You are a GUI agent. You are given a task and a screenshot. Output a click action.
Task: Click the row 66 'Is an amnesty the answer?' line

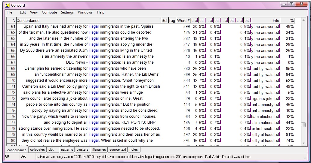[x=97, y=56]
